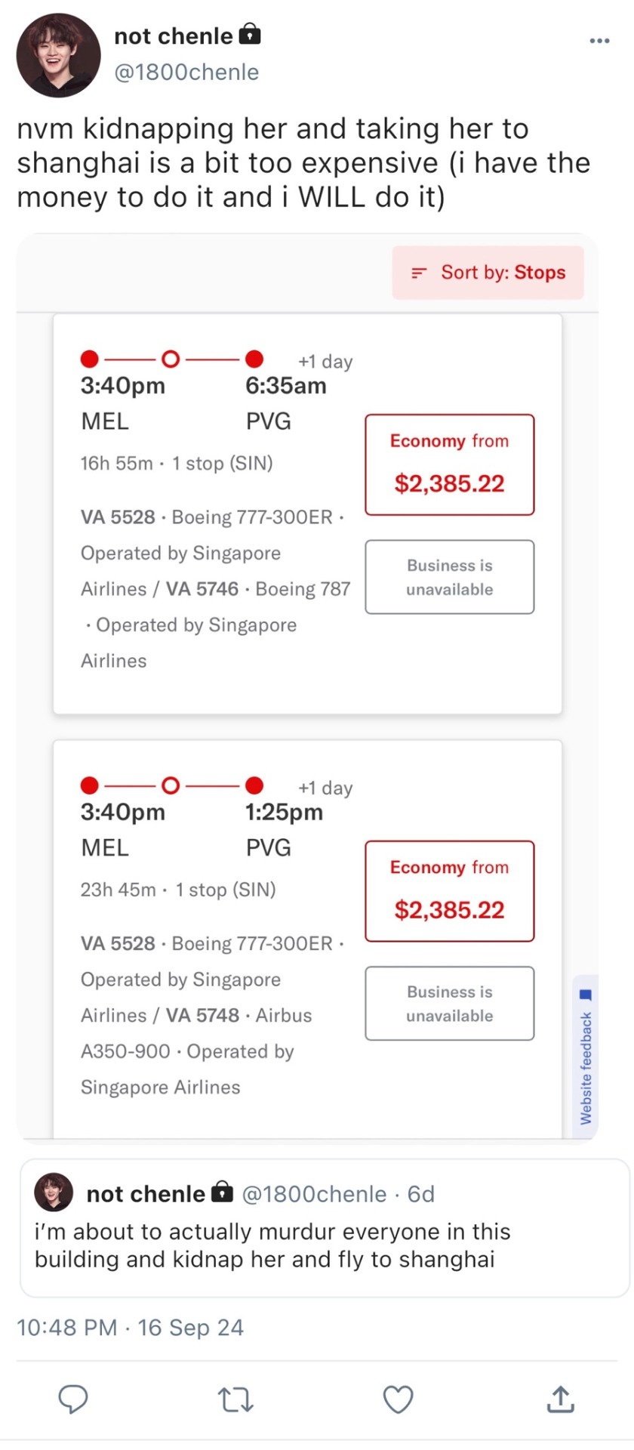Image resolution: width=634 pixels, height=1450 pixels.
Task: Tap the 10:48 PM · 16 Sep 24 timestamp
Action: coord(130,1328)
